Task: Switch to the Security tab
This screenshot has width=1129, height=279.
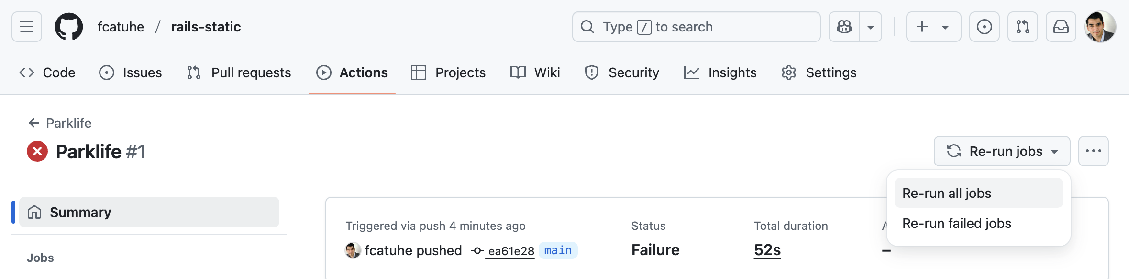Action: [x=622, y=72]
